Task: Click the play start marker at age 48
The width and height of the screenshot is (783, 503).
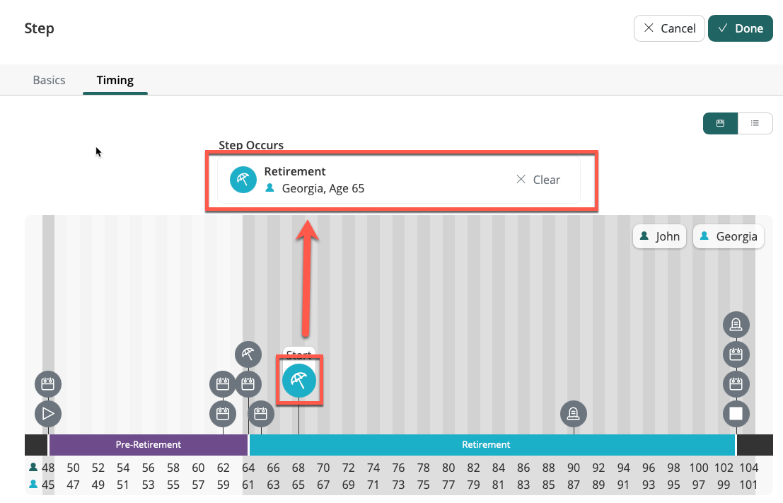Action: pos(48,413)
